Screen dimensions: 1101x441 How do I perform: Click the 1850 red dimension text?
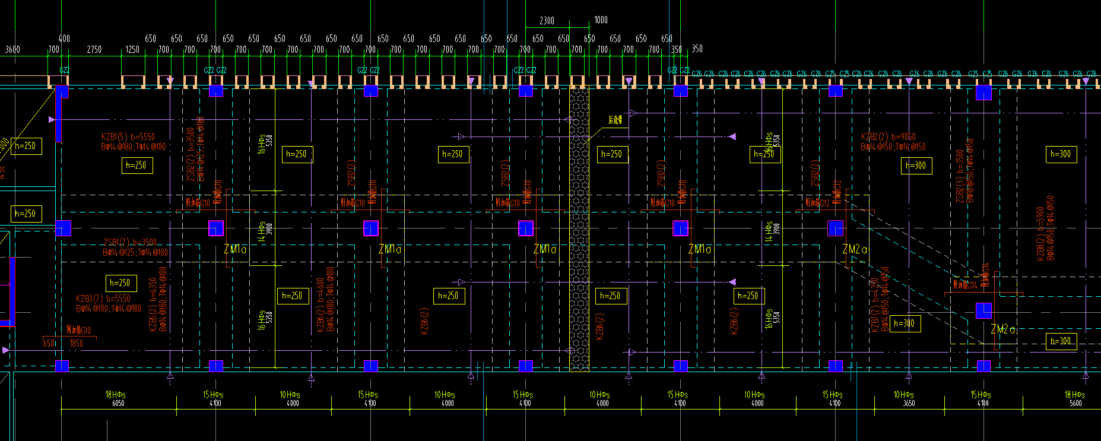point(77,343)
